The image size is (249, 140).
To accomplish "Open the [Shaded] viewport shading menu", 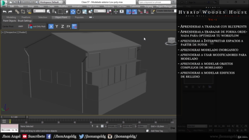I will click(x=22, y=32).
